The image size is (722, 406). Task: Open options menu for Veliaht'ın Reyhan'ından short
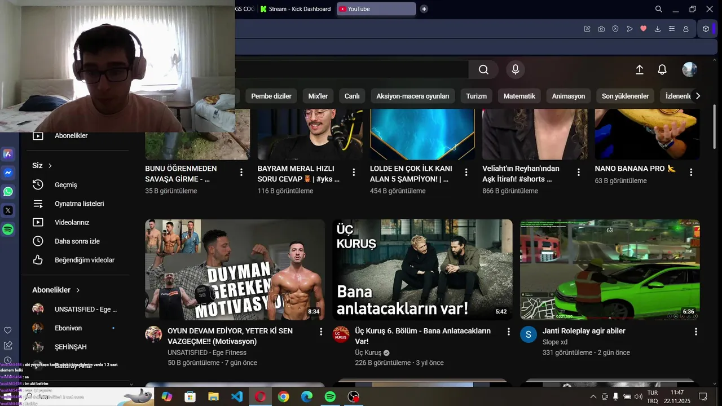[579, 172]
